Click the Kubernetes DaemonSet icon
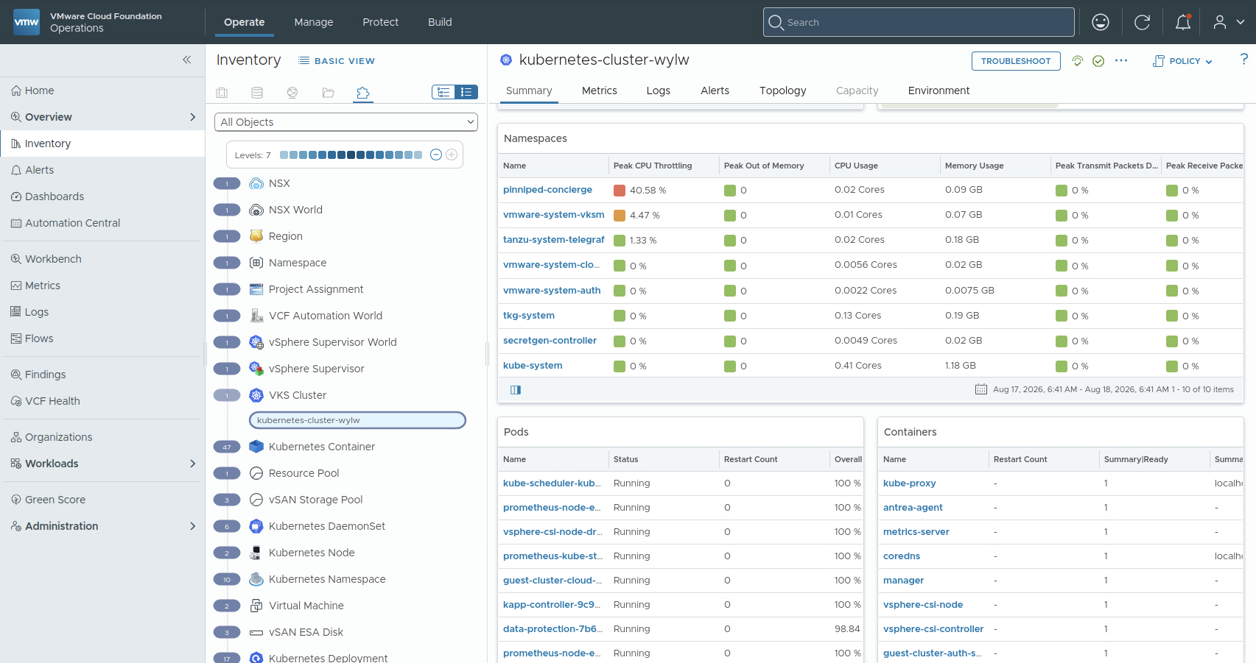Viewport: 1256px width, 663px height. 256,526
